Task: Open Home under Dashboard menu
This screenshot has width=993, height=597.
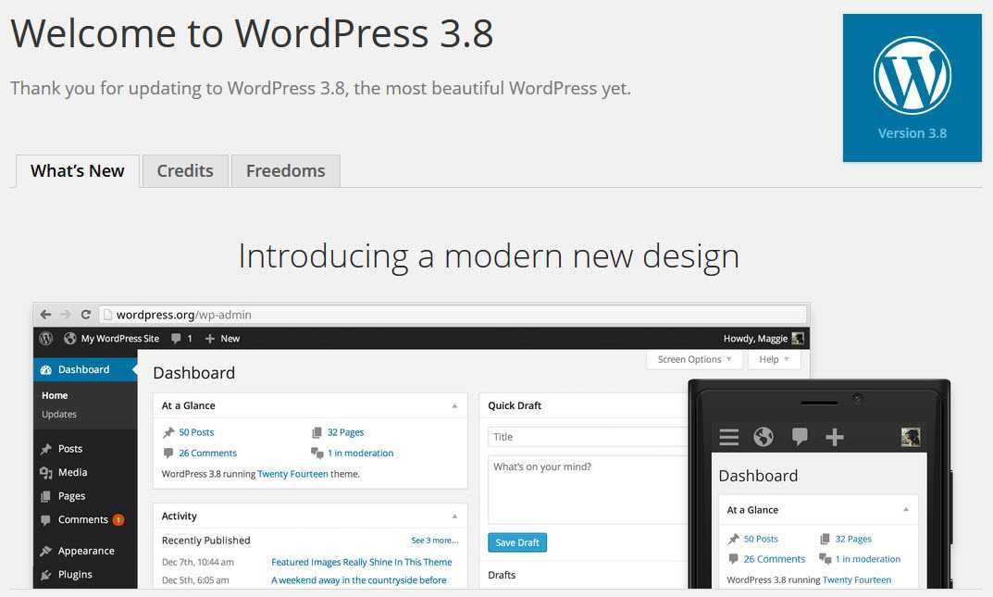Action: click(x=55, y=395)
